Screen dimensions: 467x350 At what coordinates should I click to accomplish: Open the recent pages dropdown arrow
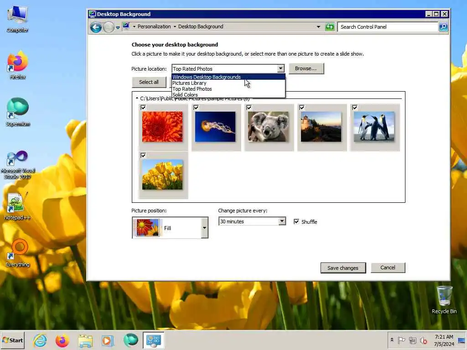pos(118,28)
